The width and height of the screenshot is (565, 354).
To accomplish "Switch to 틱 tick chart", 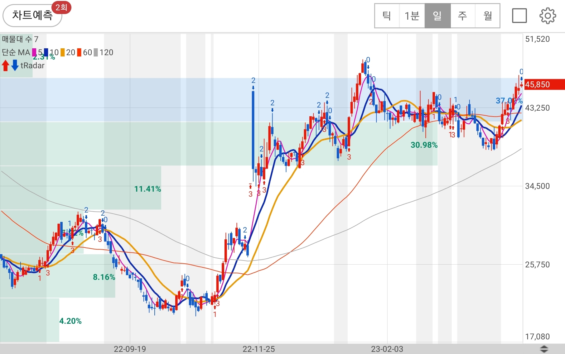I will tap(387, 16).
